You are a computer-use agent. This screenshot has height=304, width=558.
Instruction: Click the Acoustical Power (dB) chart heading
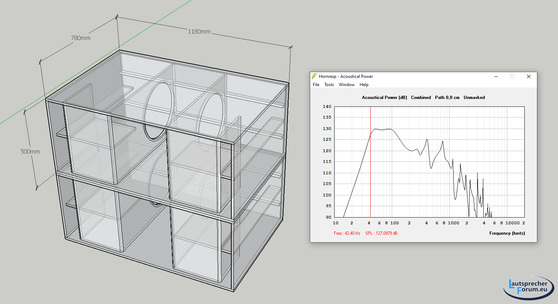(384, 98)
